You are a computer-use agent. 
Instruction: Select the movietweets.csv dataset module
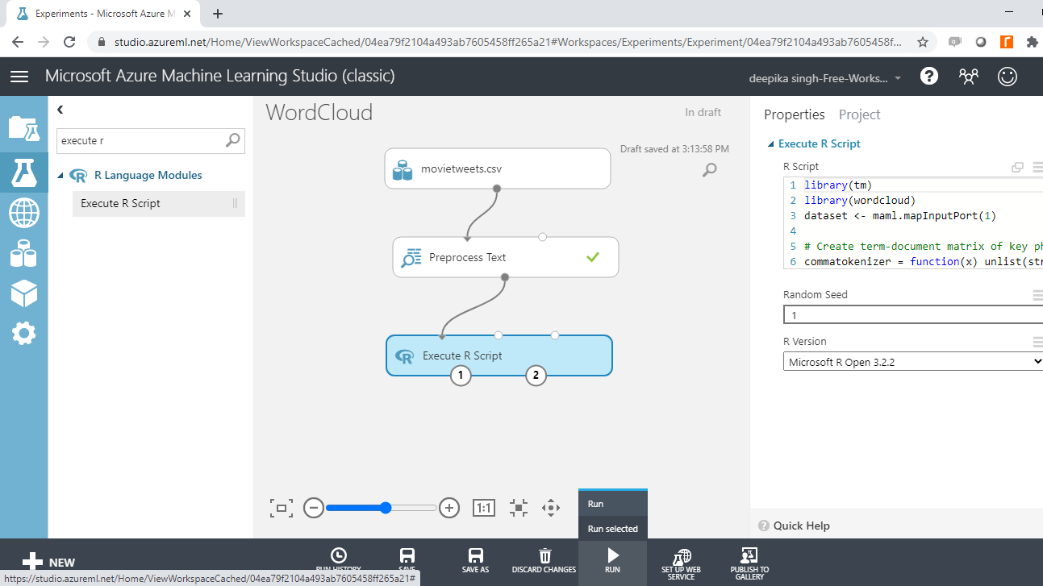pos(497,168)
